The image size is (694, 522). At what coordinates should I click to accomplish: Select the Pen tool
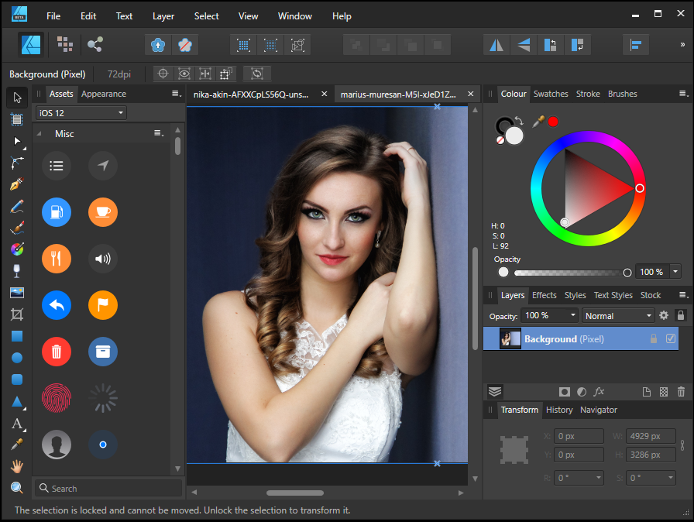pos(17,163)
